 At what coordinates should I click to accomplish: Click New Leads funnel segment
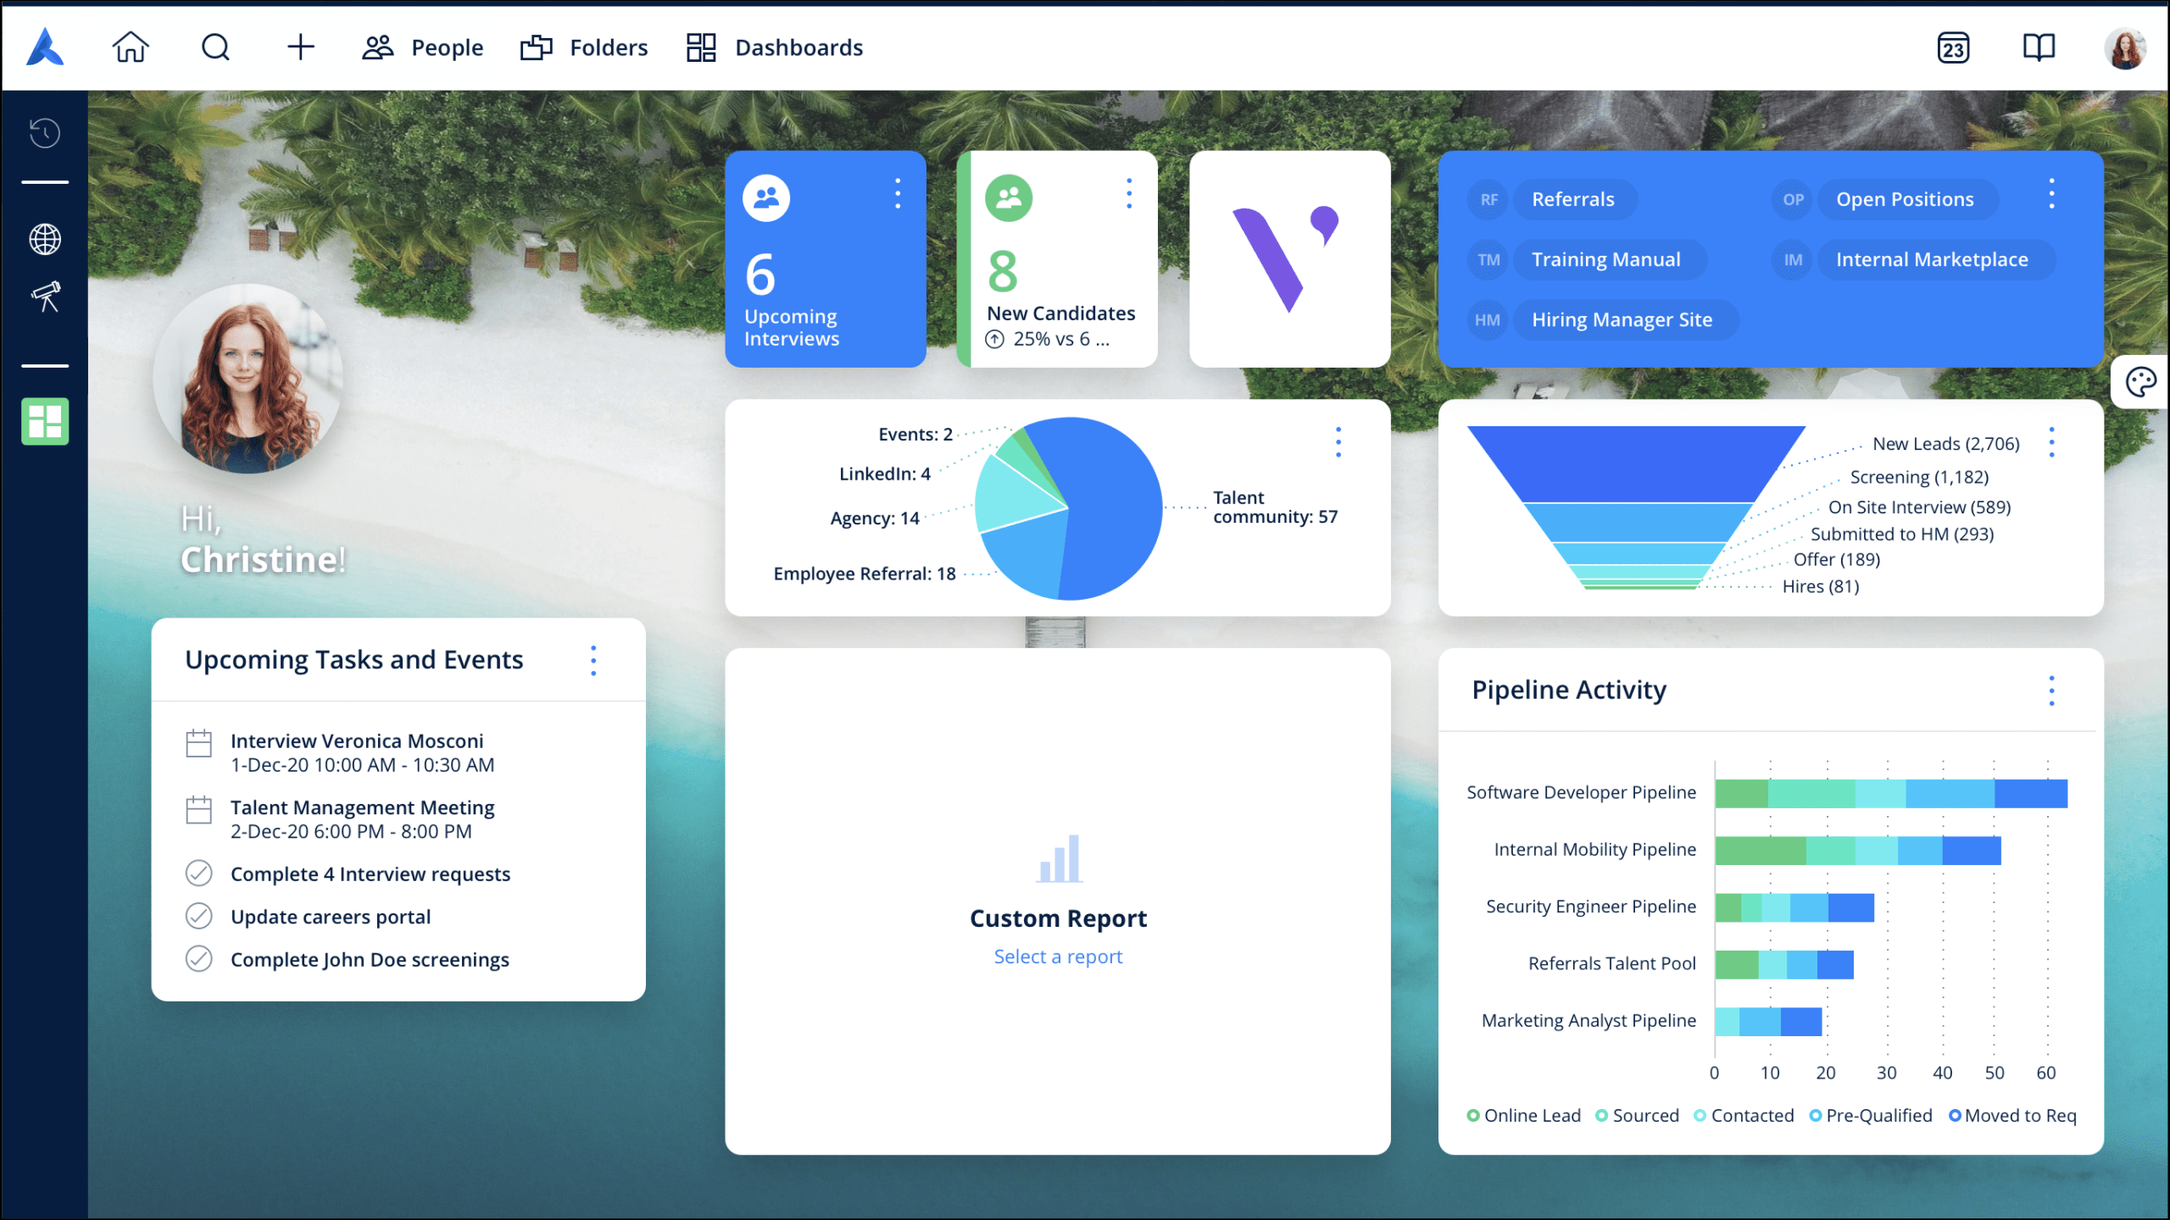(1636, 463)
